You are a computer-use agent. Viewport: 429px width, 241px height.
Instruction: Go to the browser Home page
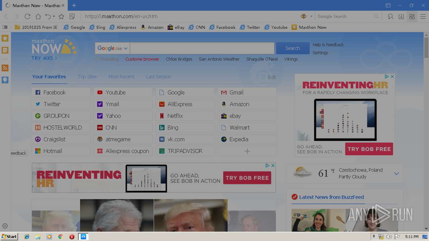pyautogui.click(x=38, y=16)
